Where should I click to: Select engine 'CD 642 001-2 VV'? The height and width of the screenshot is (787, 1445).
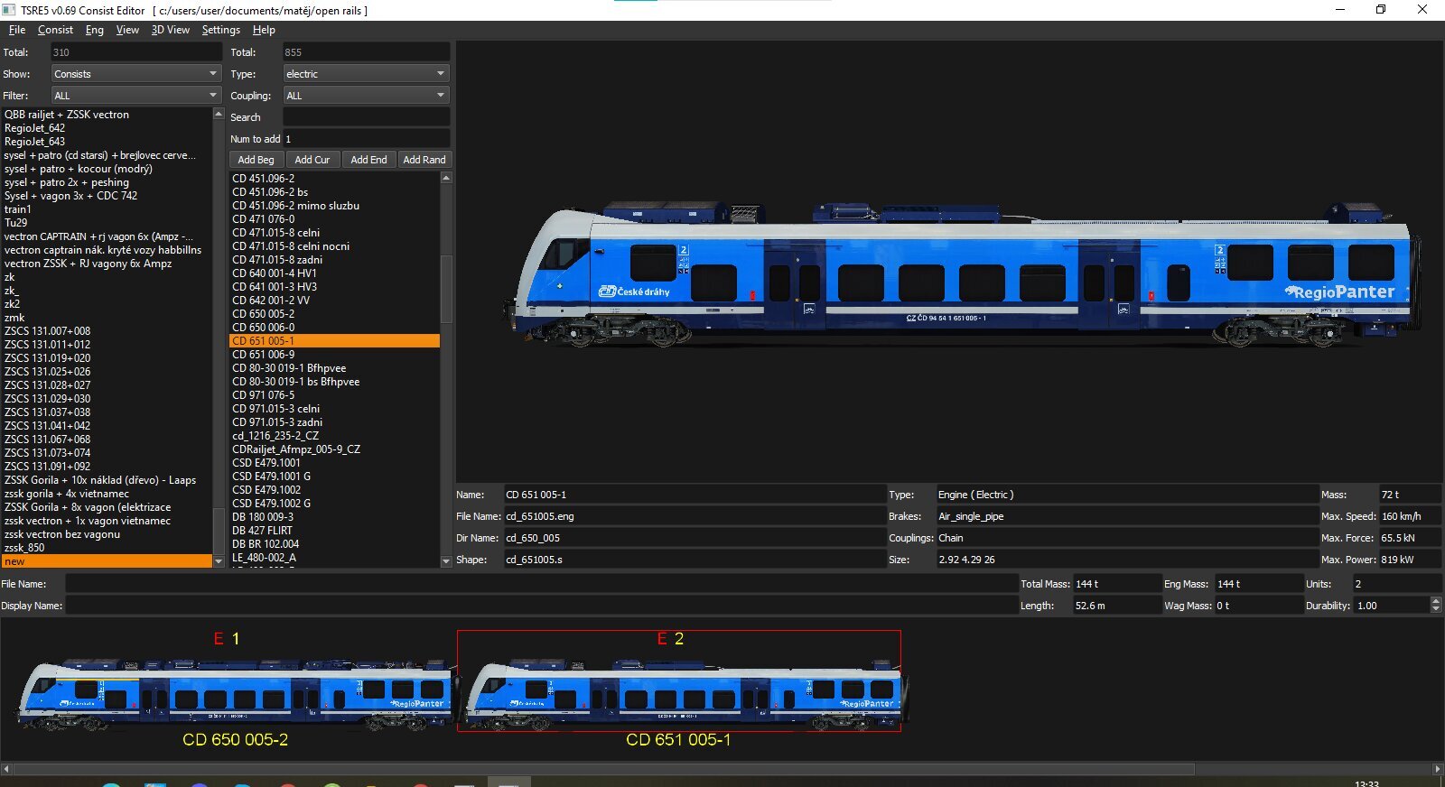coord(335,301)
